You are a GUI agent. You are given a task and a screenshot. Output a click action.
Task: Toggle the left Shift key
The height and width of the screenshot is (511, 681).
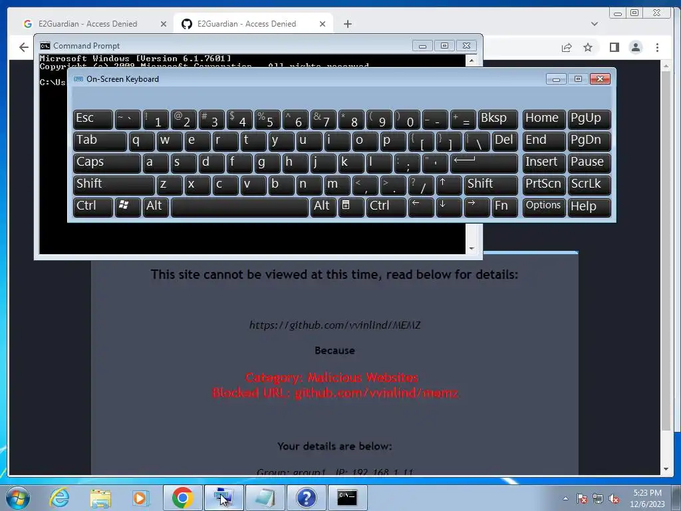[114, 185]
